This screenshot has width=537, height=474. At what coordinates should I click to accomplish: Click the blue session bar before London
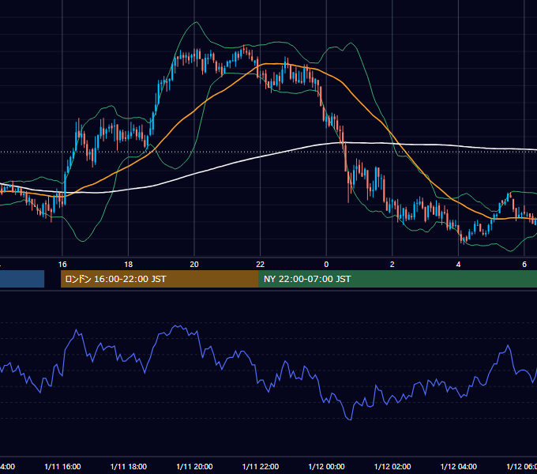coord(22,279)
